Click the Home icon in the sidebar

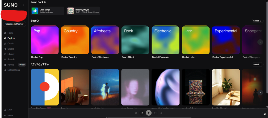pyautogui.click(x=5, y=33)
